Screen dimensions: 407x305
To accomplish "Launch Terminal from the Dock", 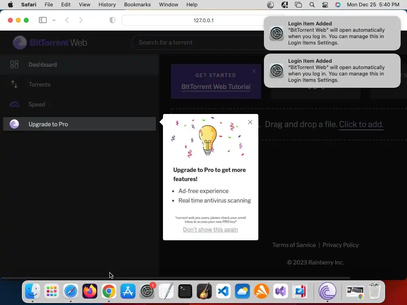I will click(185, 291).
